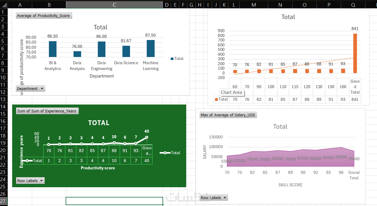This screenshot has width=377, height=206.
Task: Select column C header
Action: [x=114, y=5]
